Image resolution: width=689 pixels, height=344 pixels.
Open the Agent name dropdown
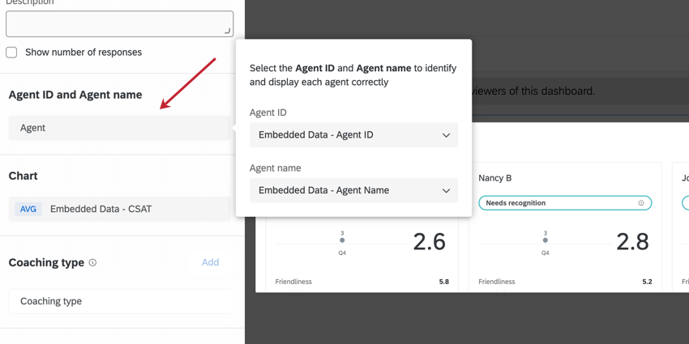353,190
